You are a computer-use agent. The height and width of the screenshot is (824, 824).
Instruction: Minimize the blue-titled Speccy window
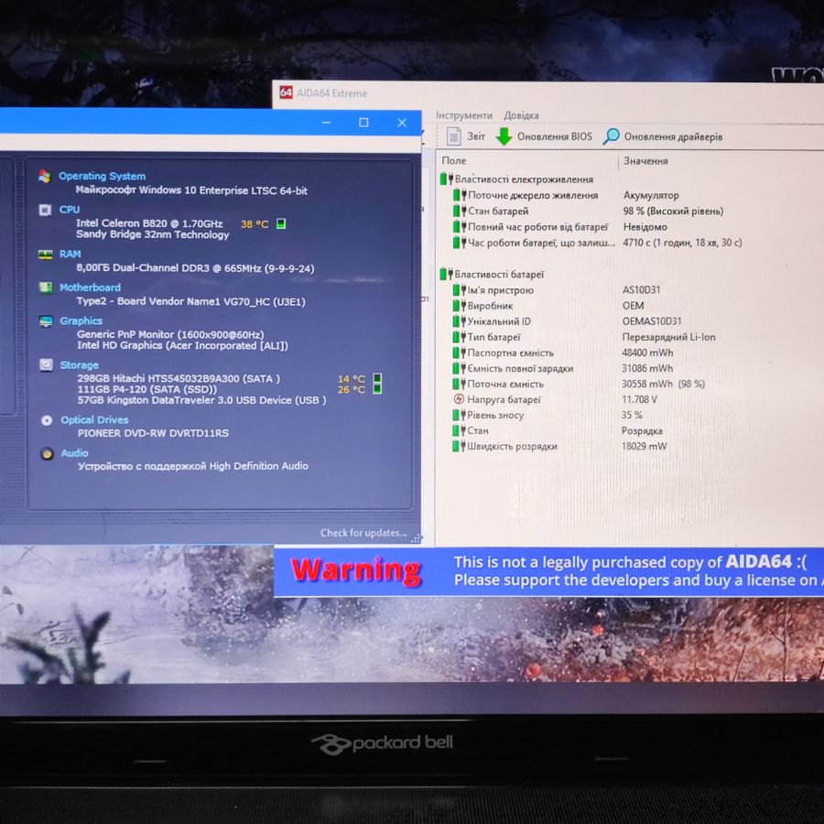[x=326, y=123]
